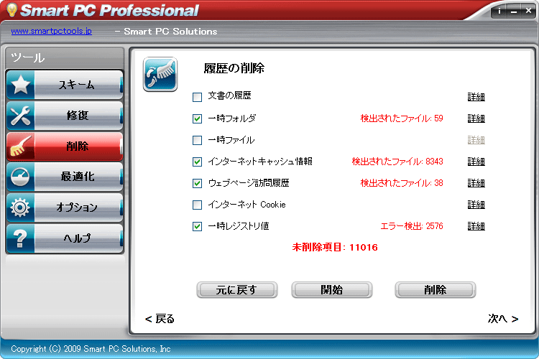539x359 pixels.
Task: Minimize the Smart PC Professional window
Action: 514,11
